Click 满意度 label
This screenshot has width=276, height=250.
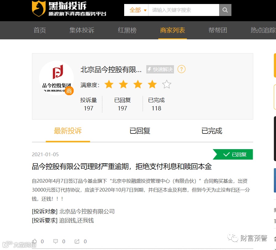point(90,85)
